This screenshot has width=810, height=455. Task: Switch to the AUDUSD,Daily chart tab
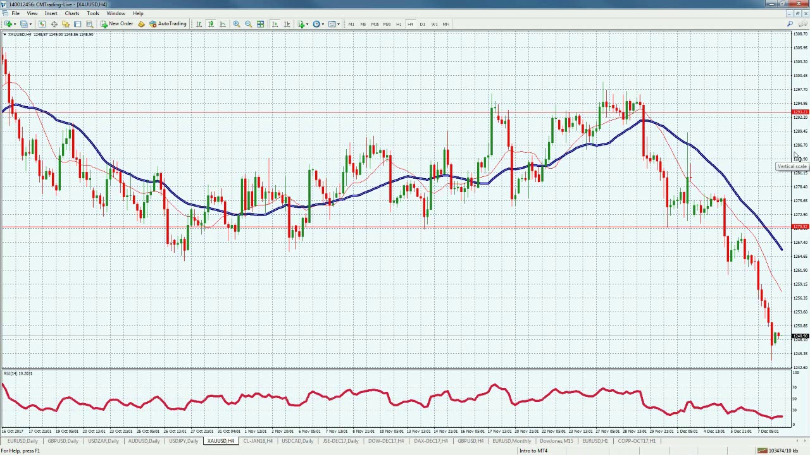tap(144, 441)
